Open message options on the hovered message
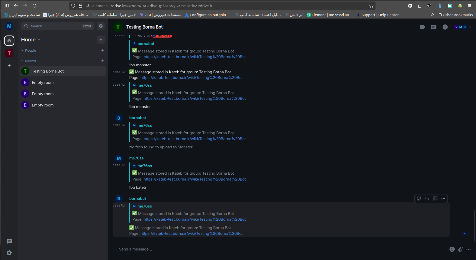This screenshot has width=476, height=260. [x=443, y=199]
